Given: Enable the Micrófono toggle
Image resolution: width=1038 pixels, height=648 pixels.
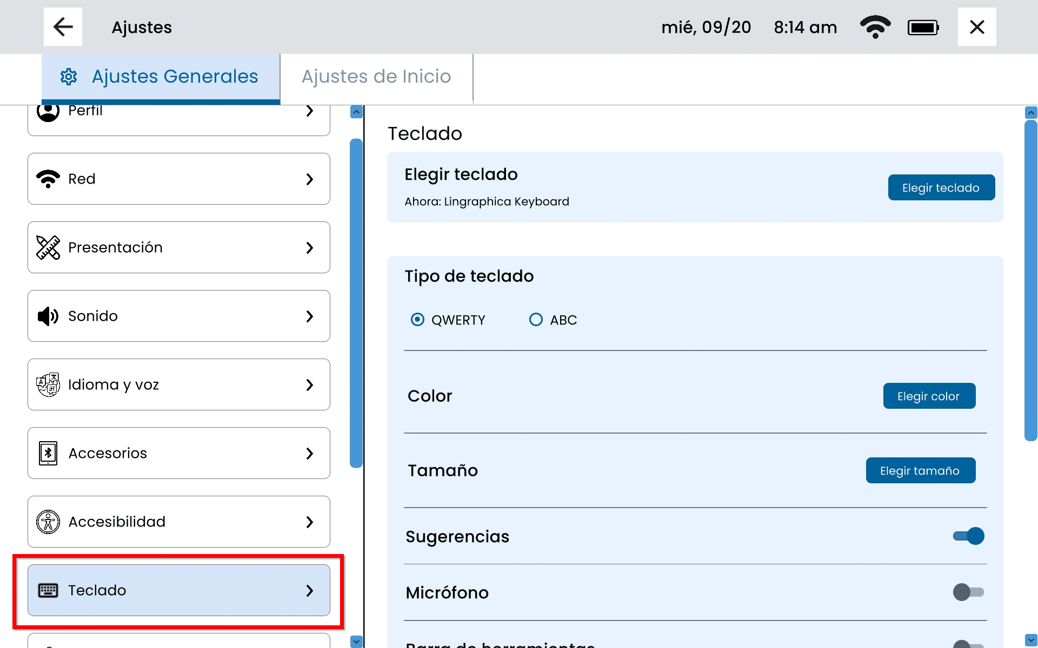Looking at the screenshot, I should tap(969, 592).
